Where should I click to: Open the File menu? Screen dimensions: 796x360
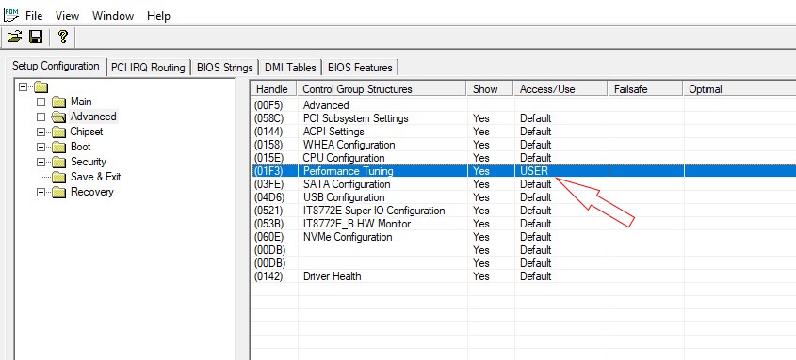click(x=34, y=16)
